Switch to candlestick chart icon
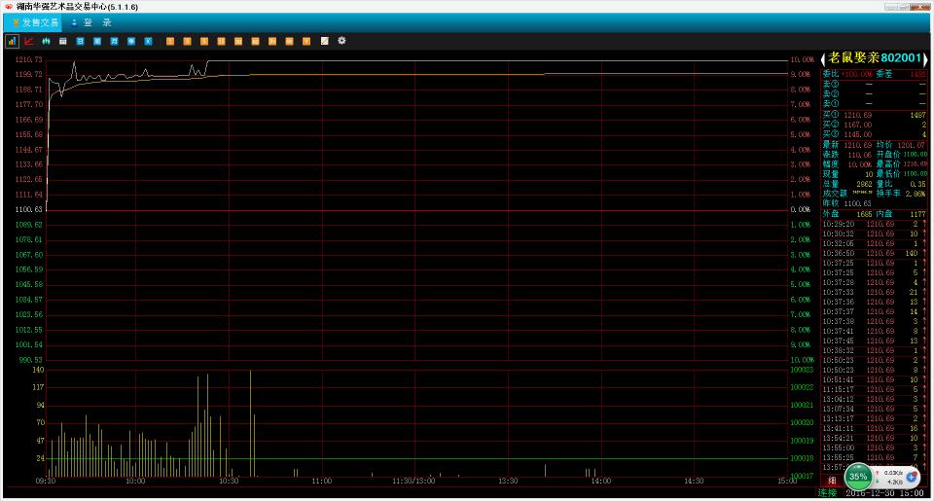934x502 pixels. point(46,41)
